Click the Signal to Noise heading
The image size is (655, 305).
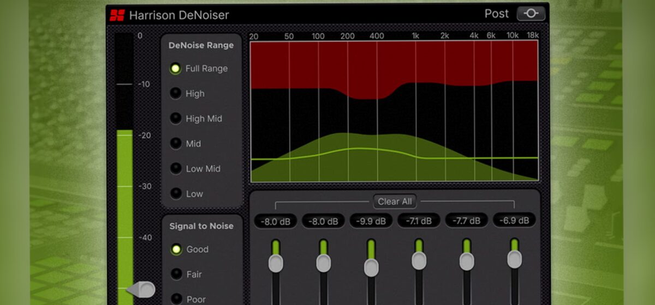(x=201, y=226)
